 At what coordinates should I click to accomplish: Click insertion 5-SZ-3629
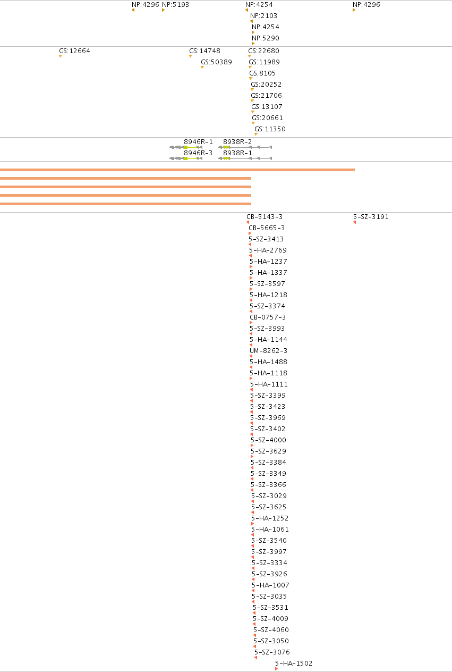pyautogui.click(x=269, y=451)
